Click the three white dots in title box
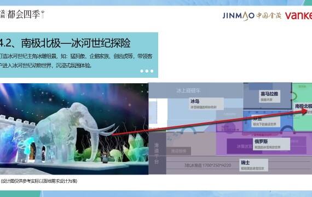Screen dimensions: 312x197 click(147, 71)
